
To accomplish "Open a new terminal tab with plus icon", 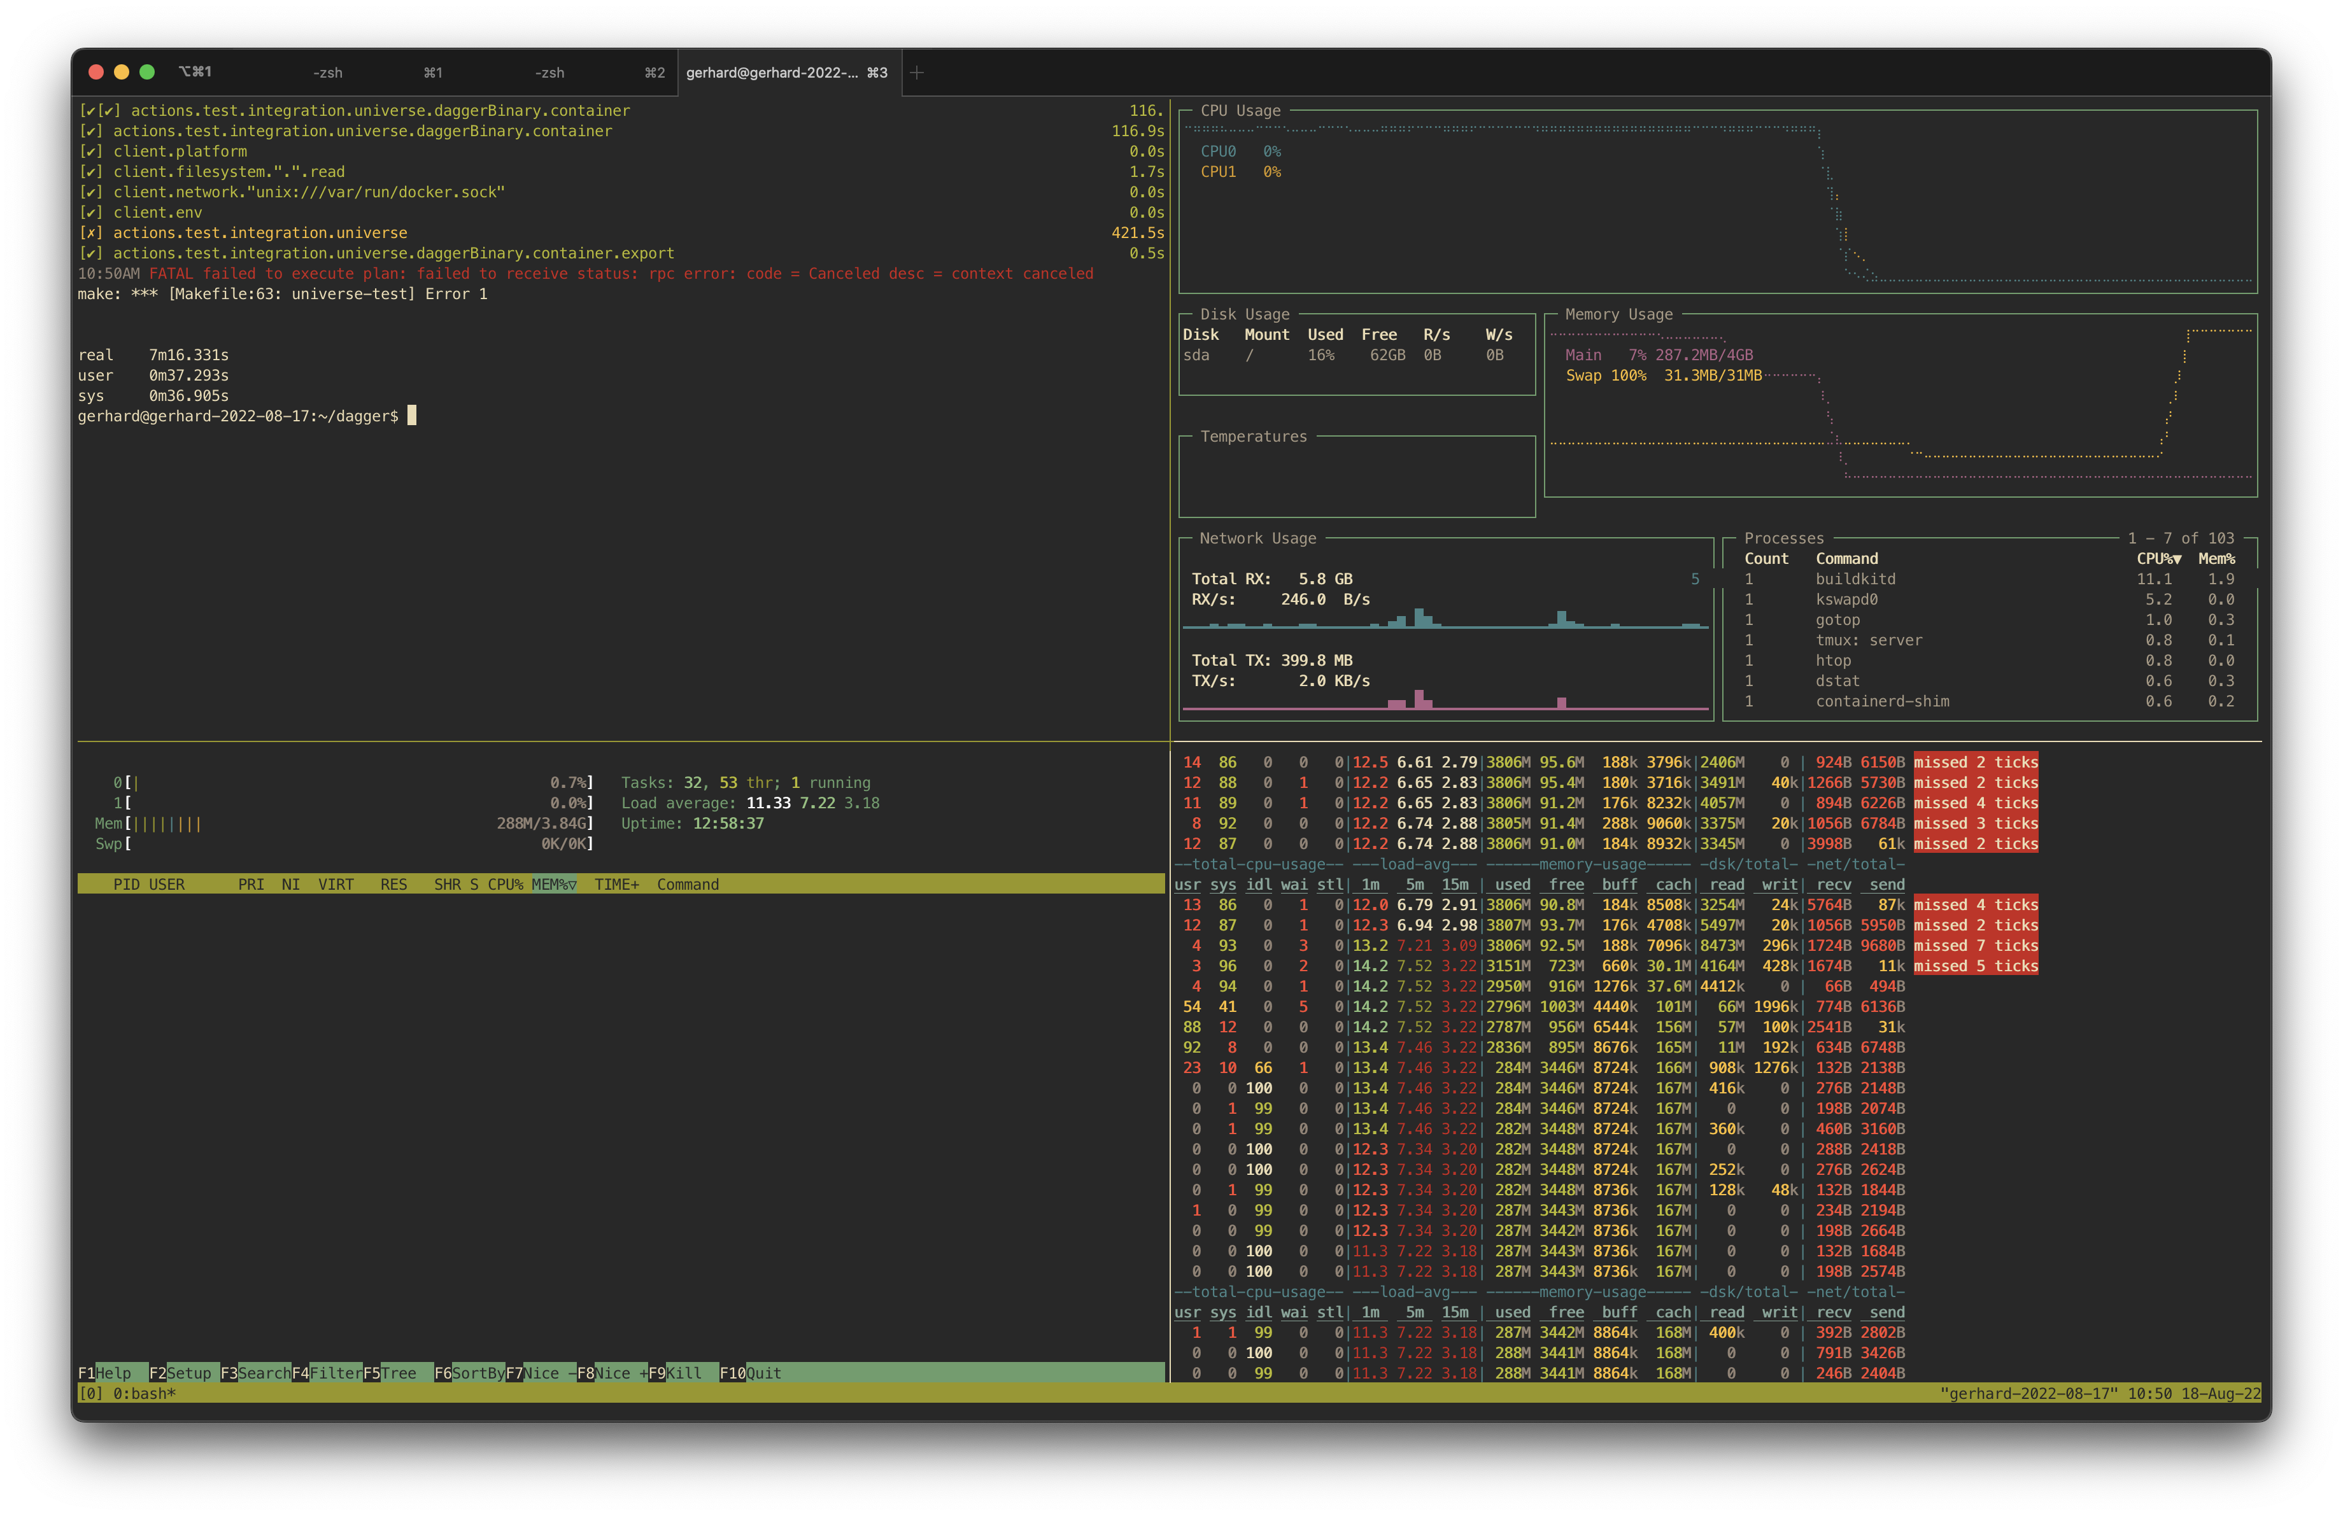I will (917, 72).
